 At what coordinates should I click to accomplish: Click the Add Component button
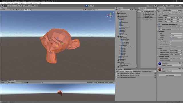[170, 75]
